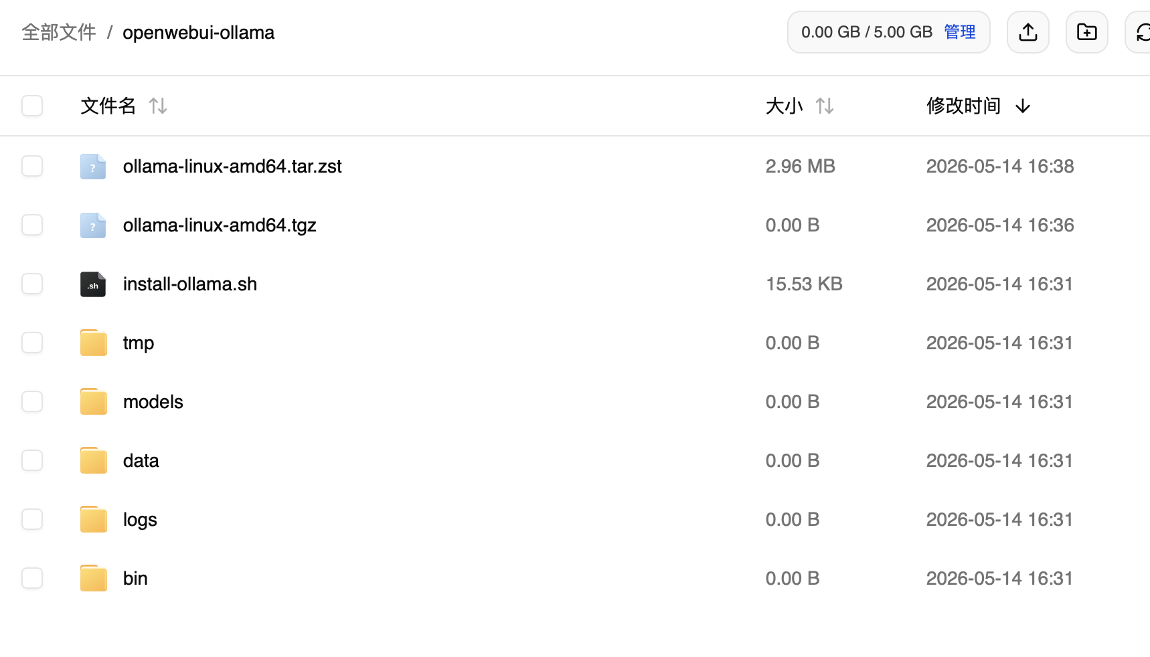Toggle the select-all checkbox in the header
The width and height of the screenshot is (1150, 657).
[32, 106]
